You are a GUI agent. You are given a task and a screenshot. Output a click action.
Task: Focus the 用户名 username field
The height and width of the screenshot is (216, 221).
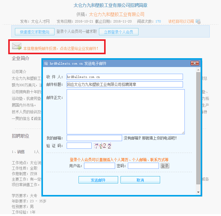click(100, 166)
